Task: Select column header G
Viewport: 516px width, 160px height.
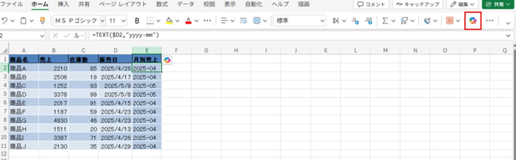Action: pos(206,50)
